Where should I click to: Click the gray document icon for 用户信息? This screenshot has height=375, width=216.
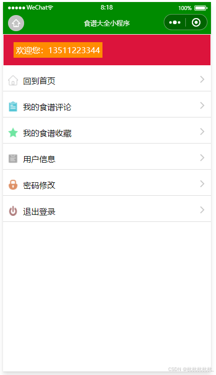(13, 159)
